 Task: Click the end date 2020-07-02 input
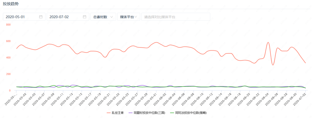tap(65, 17)
